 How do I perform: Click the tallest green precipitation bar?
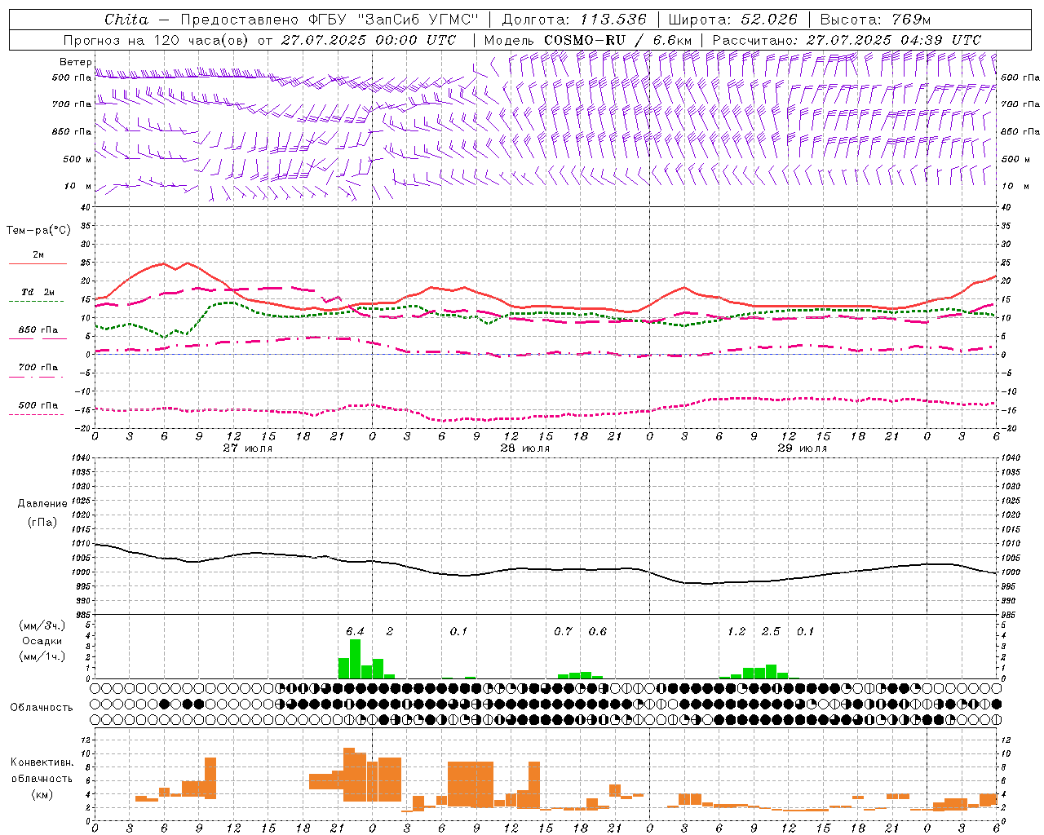pyautogui.click(x=355, y=659)
